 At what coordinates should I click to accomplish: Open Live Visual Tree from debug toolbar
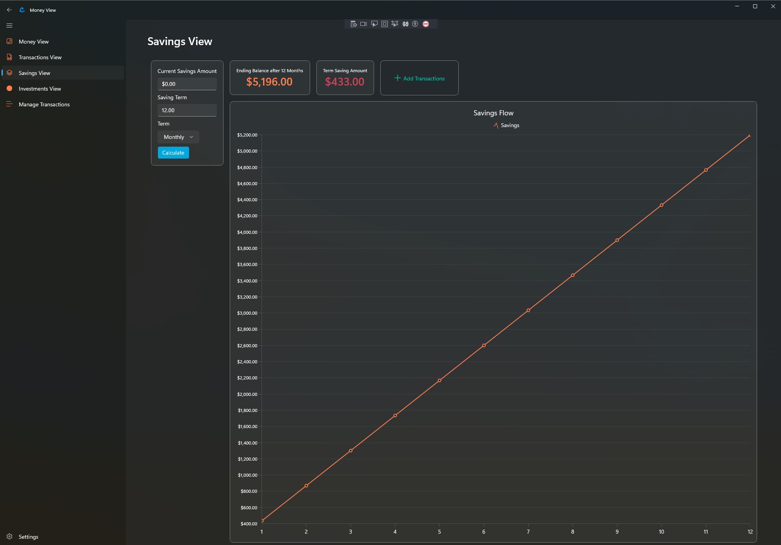(353, 24)
